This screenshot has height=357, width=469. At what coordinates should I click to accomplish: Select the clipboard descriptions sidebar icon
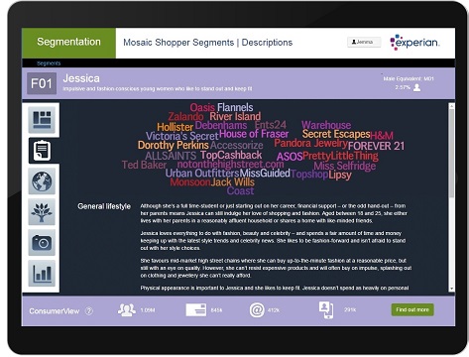pyautogui.click(x=42, y=151)
